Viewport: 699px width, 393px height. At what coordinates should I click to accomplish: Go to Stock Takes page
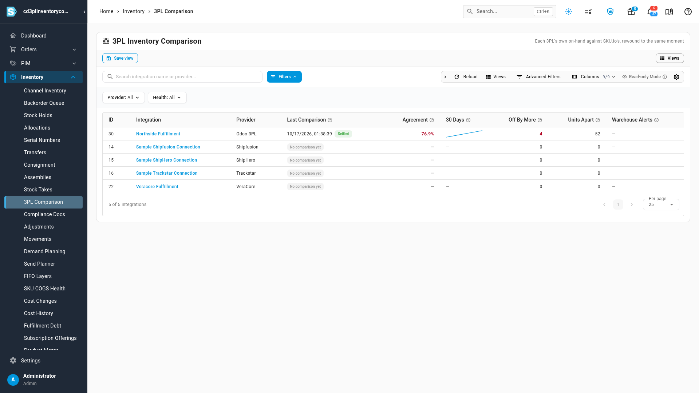[38, 190]
